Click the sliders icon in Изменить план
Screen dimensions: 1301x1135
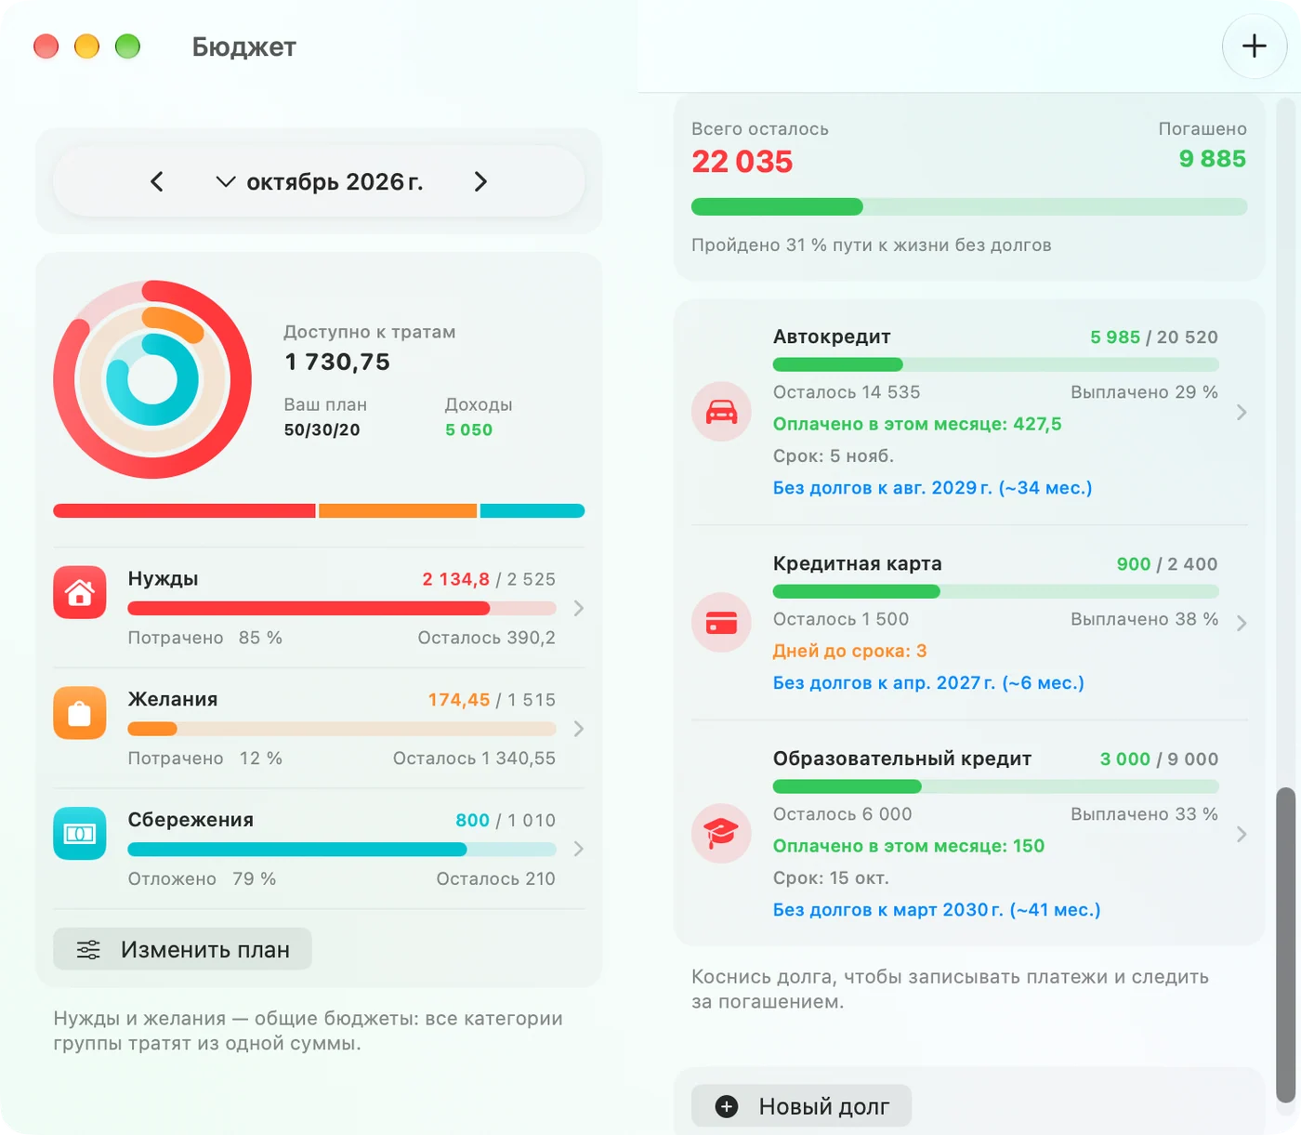[x=88, y=950]
